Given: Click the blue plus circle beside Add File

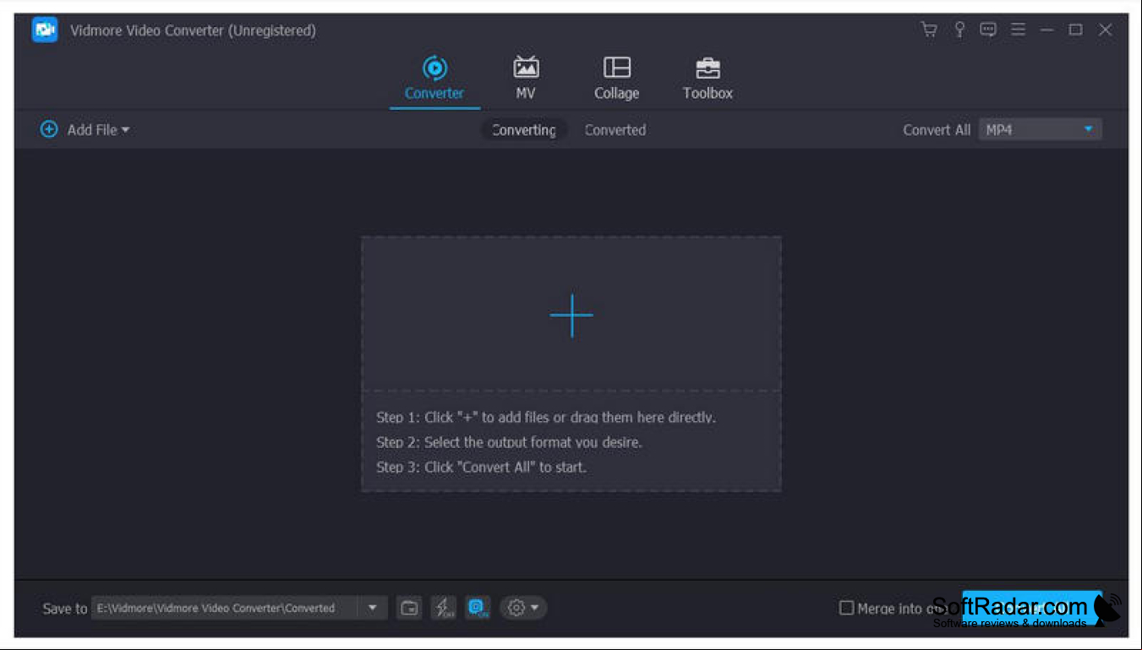Looking at the screenshot, I should click(x=49, y=129).
